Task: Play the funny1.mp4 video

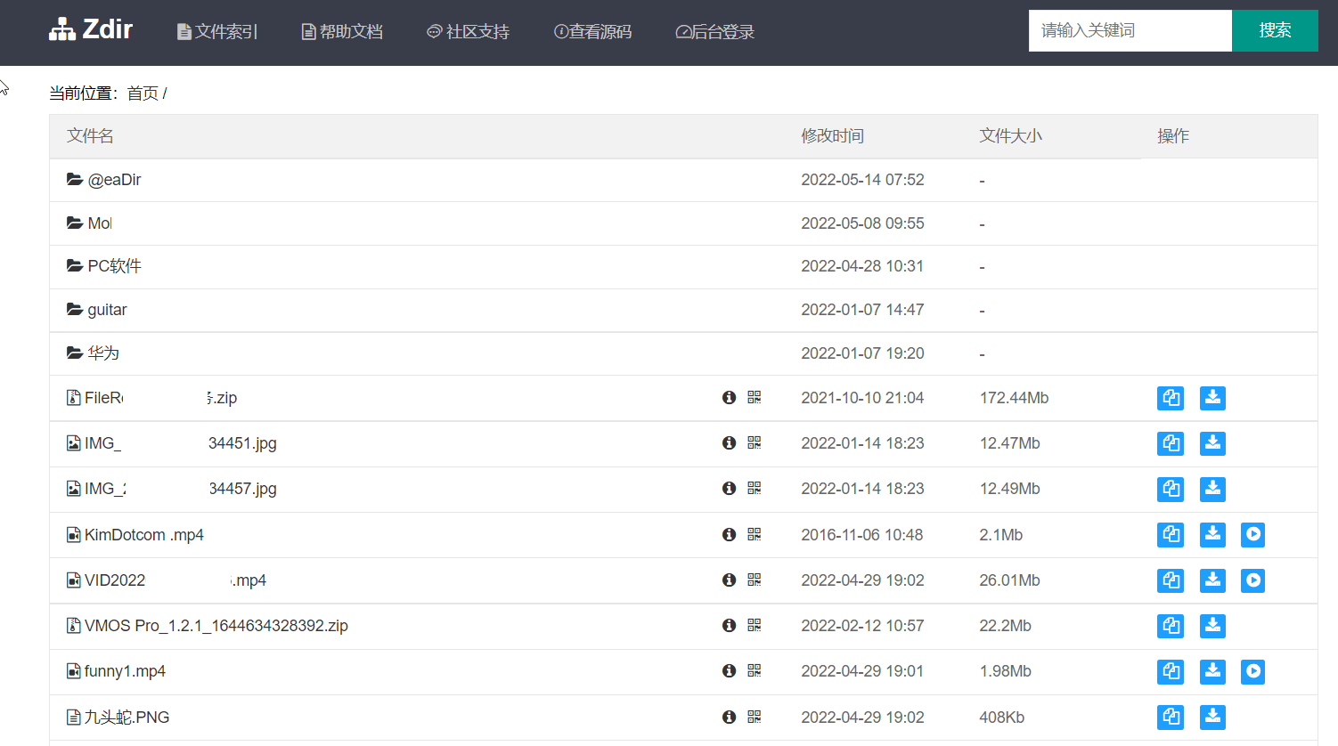Action: (1253, 671)
